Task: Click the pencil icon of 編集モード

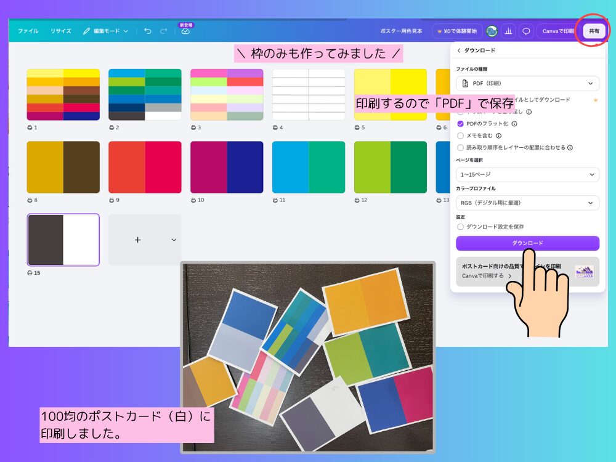Action: click(x=86, y=31)
